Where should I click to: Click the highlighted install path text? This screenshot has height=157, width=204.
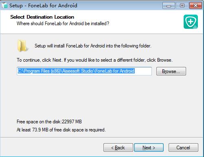pos(76,71)
